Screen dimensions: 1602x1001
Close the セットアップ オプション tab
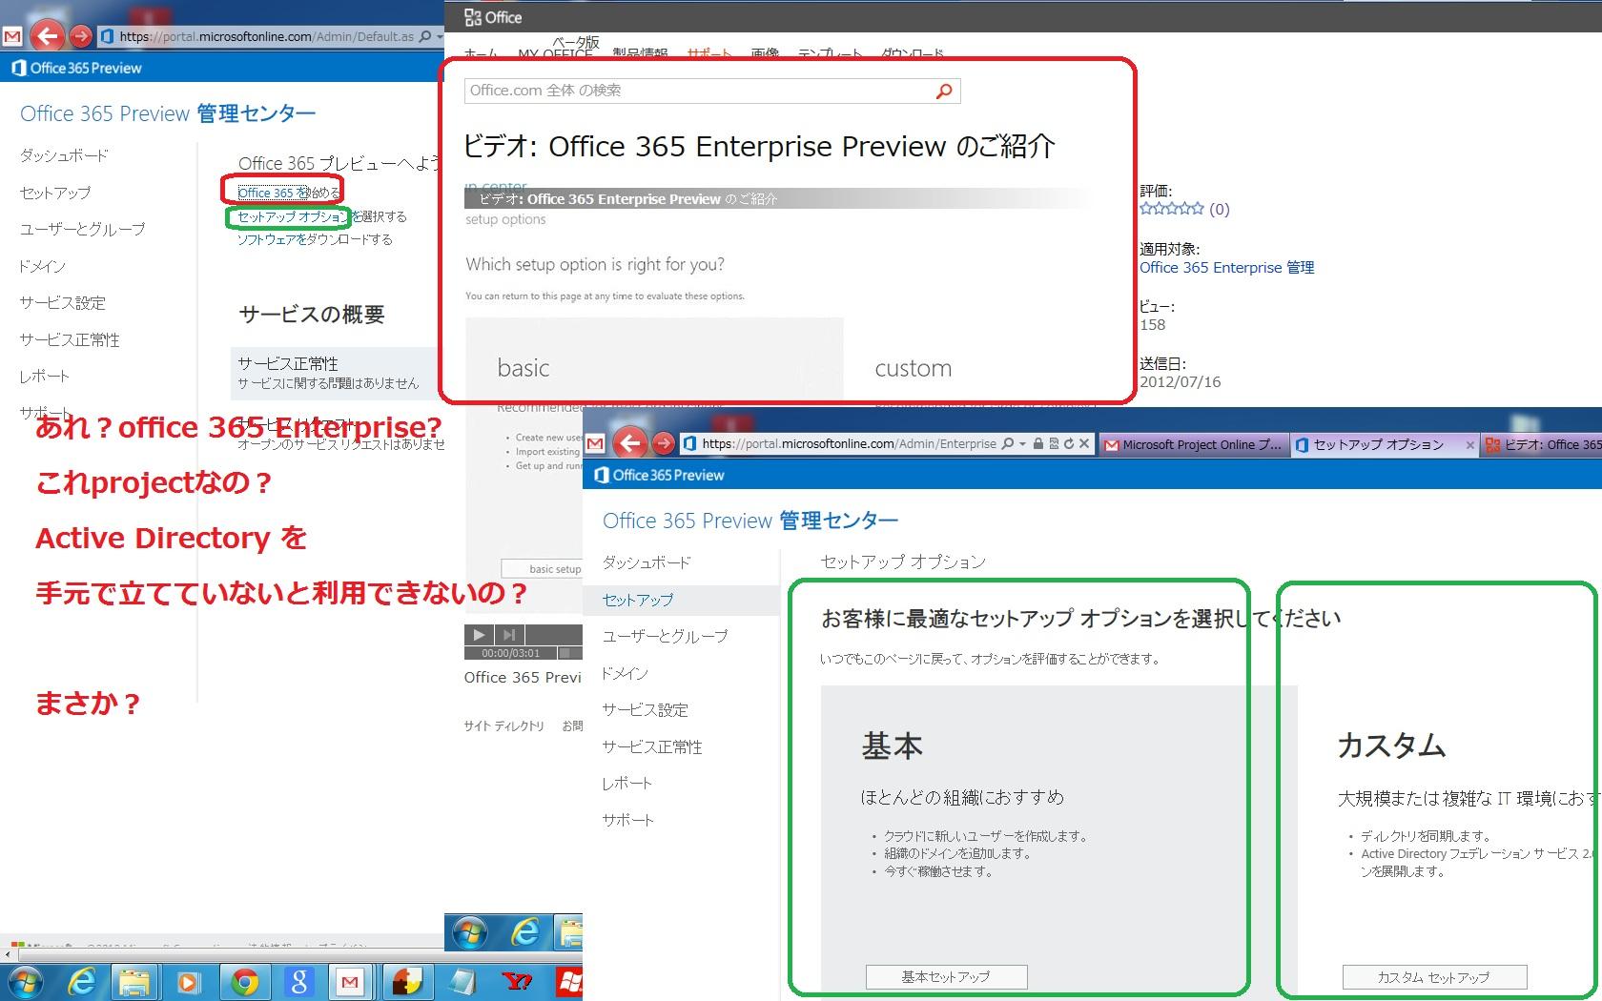pyautogui.click(x=1469, y=444)
